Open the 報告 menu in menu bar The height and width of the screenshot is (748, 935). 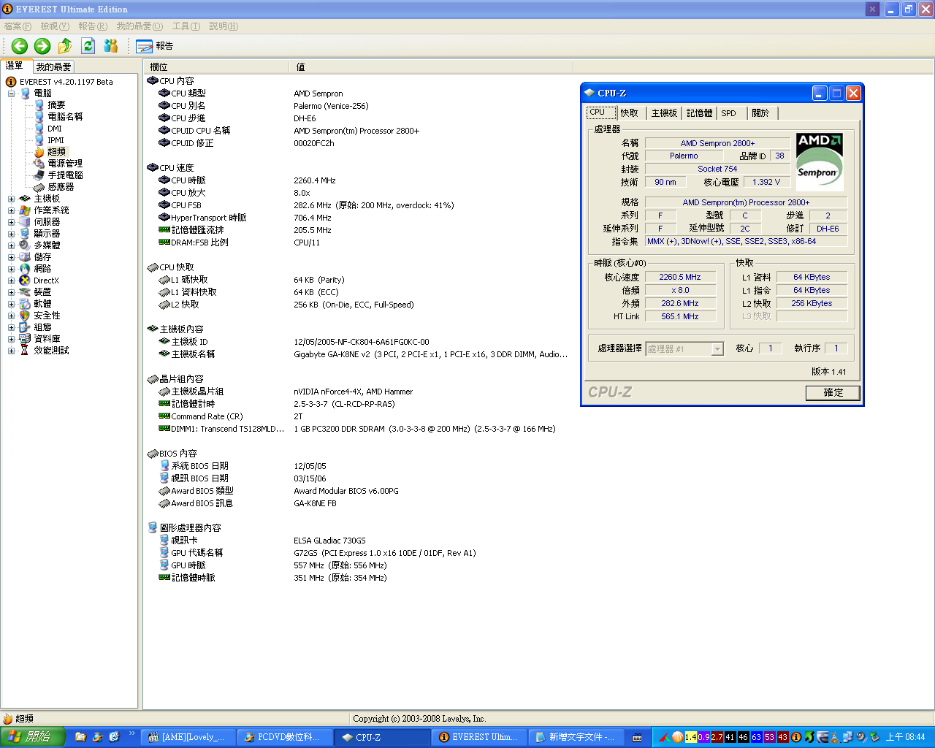pyautogui.click(x=93, y=26)
